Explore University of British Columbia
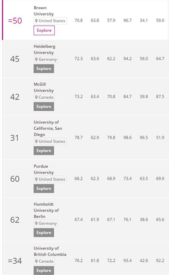The height and width of the screenshot is (275, 171). [44, 270]
